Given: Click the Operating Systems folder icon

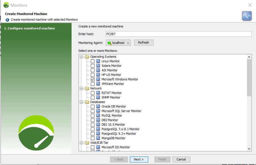Looking at the screenshot, I should coord(87,57).
